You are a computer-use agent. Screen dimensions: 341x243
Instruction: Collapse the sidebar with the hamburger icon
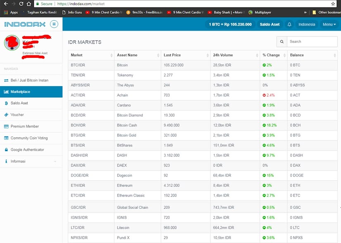click(54, 24)
